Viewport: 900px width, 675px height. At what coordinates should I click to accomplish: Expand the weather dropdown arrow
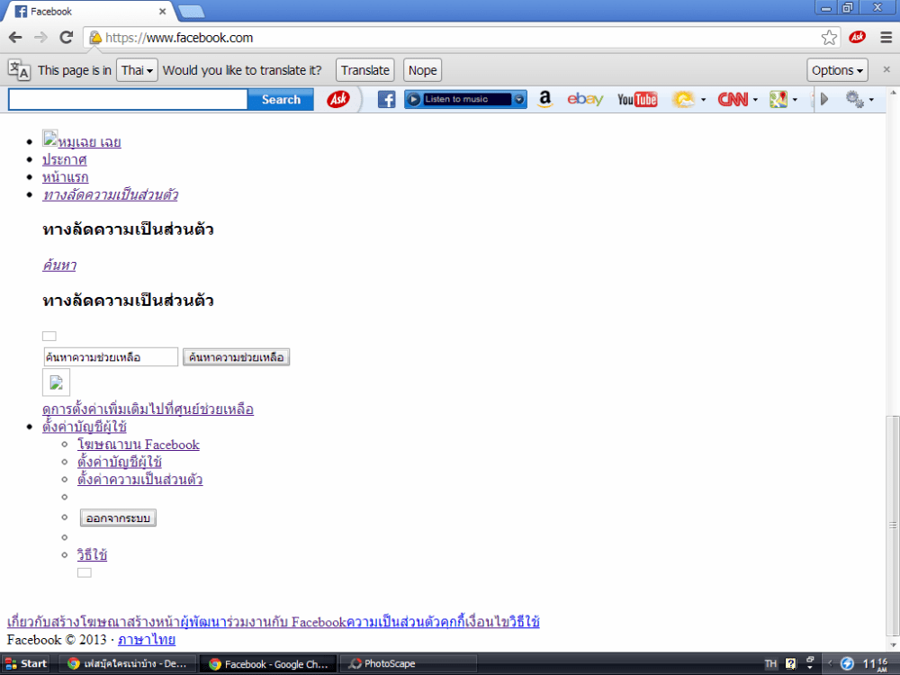703,99
